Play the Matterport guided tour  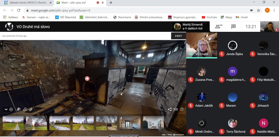coord(11,109)
